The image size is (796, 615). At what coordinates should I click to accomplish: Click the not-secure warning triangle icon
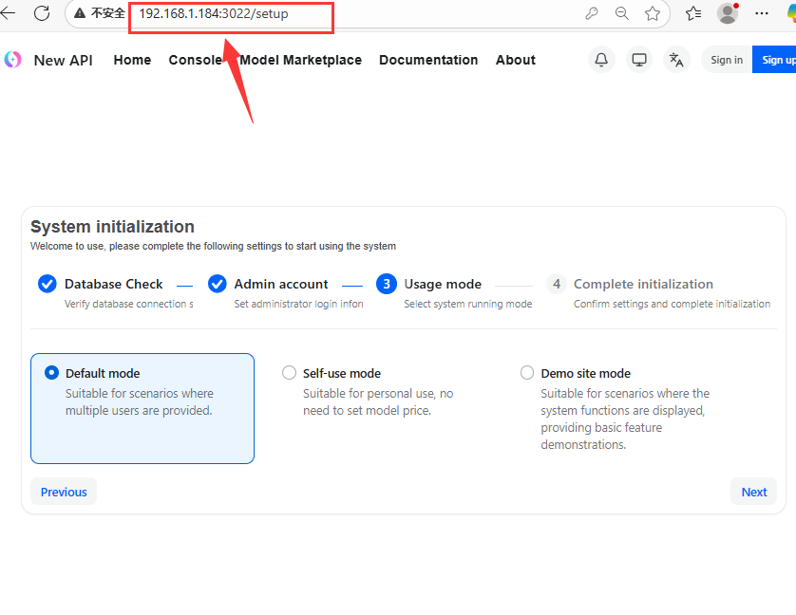tap(80, 13)
